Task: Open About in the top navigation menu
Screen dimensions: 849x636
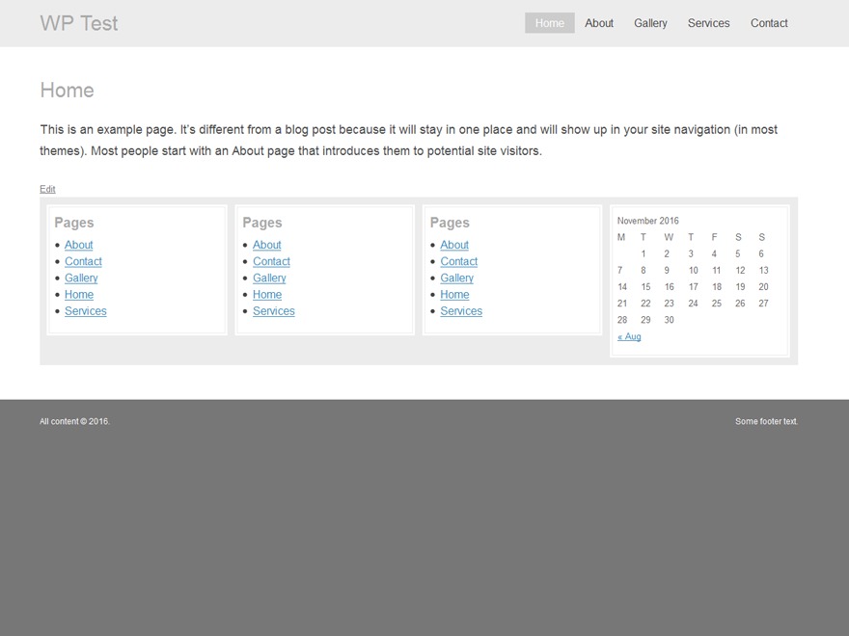Action: tap(599, 23)
